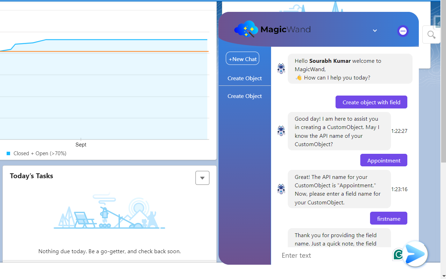Click the Closed + Open (>70%) legend label
Image resolution: width=446 pixels, height=279 pixels.
coord(40,153)
